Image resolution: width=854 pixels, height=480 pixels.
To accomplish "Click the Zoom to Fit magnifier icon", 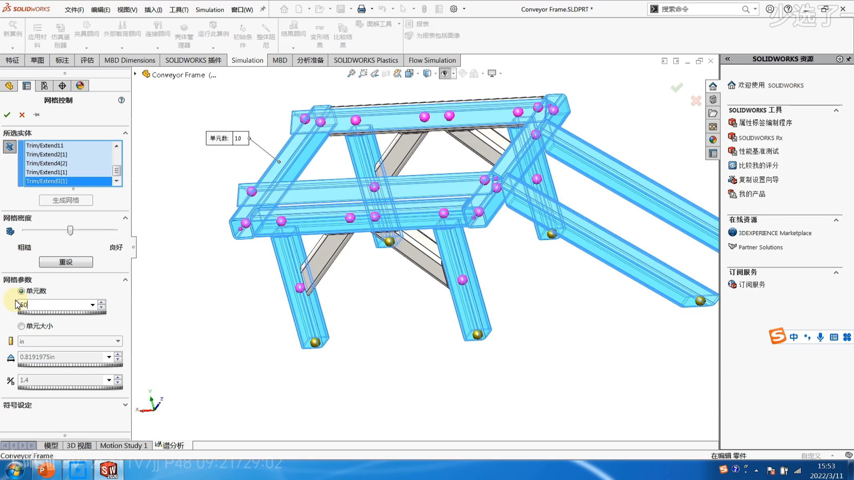I will pyautogui.click(x=351, y=74).
